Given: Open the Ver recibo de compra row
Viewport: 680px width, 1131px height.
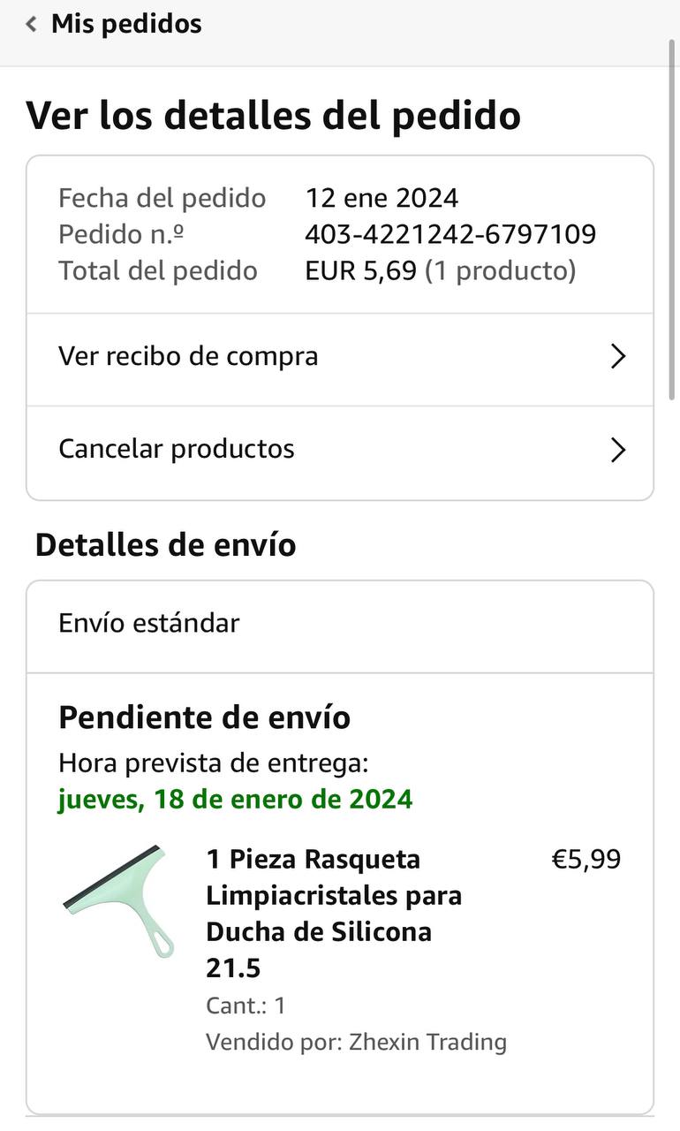Looking at the screenshot, I should (x=340, y=357).
